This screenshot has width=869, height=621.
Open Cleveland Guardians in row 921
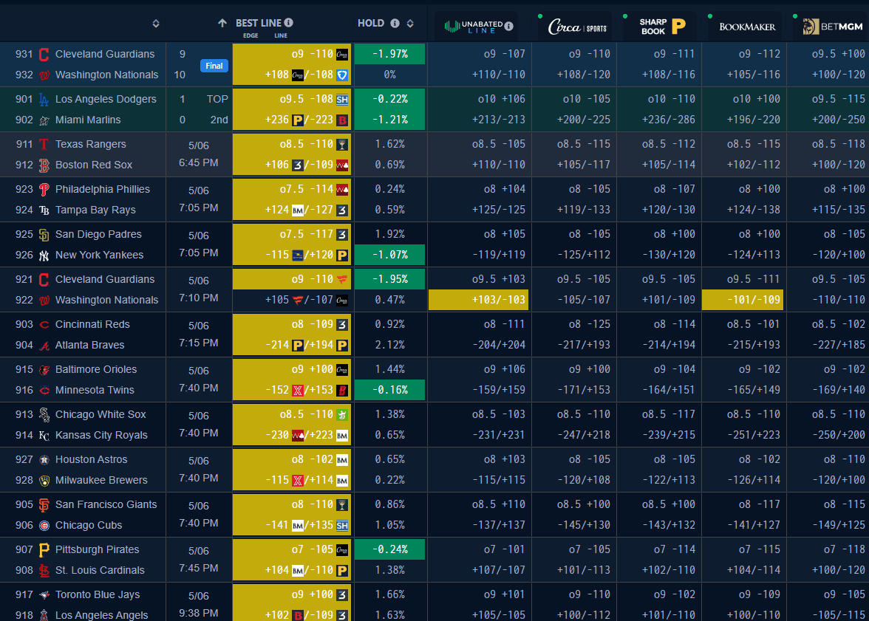click(x=105, y=280)
